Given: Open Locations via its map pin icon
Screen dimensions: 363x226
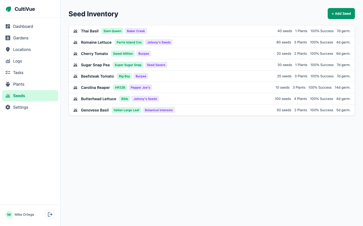Looking at the screenshot, I should (x=8, y=49).
